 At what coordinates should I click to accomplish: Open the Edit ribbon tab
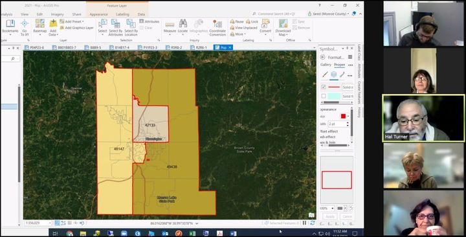(x=39, y=14)
